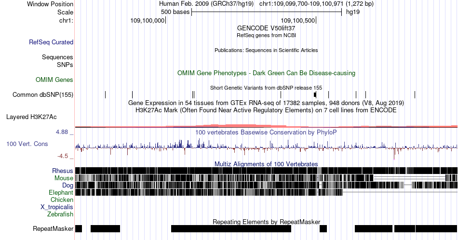Click the GTEx Gene Expression track title
Image resolution: width=458 pixels, height=240 pixels.
point(266,103)
